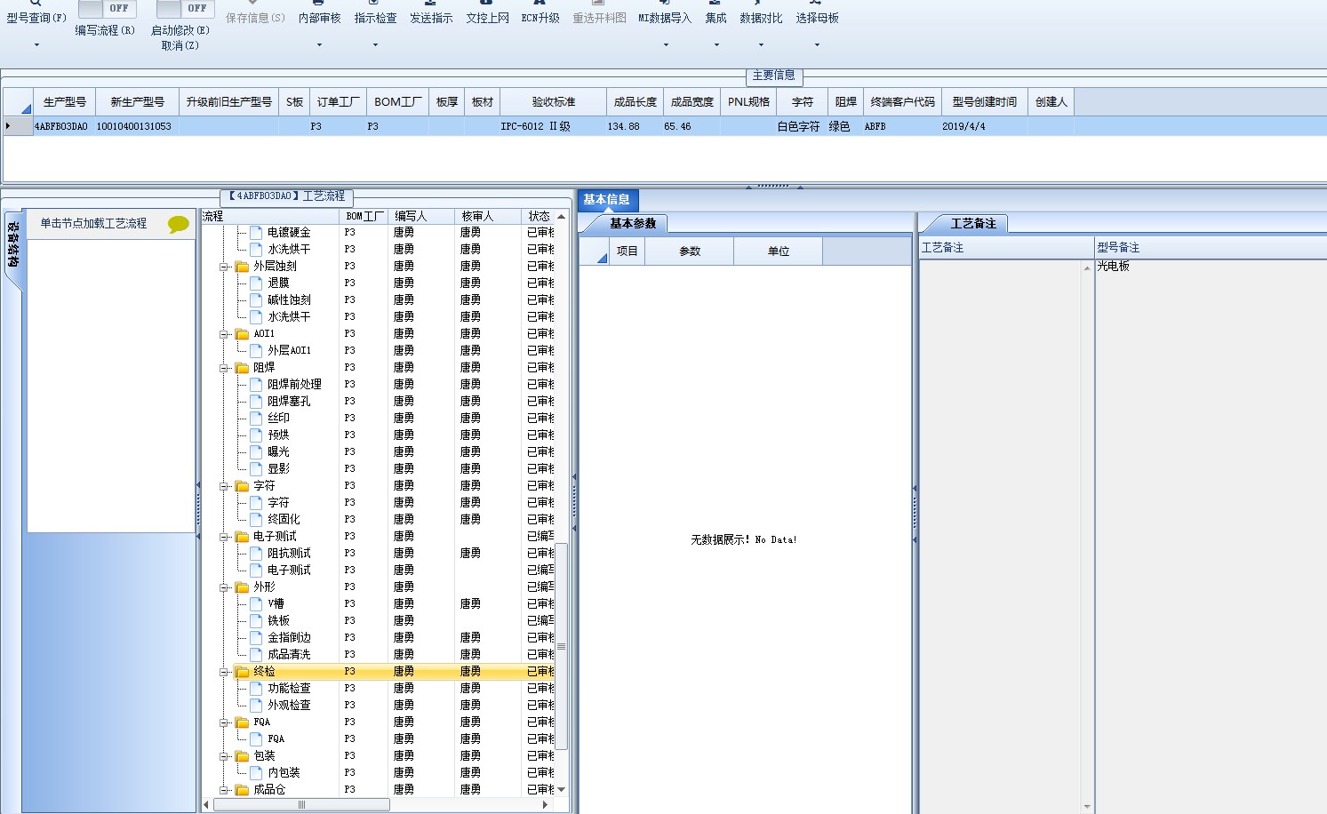The image size is (1327, 814).
Task: Click the 发送指示 toolbar button
Action: 431,13
